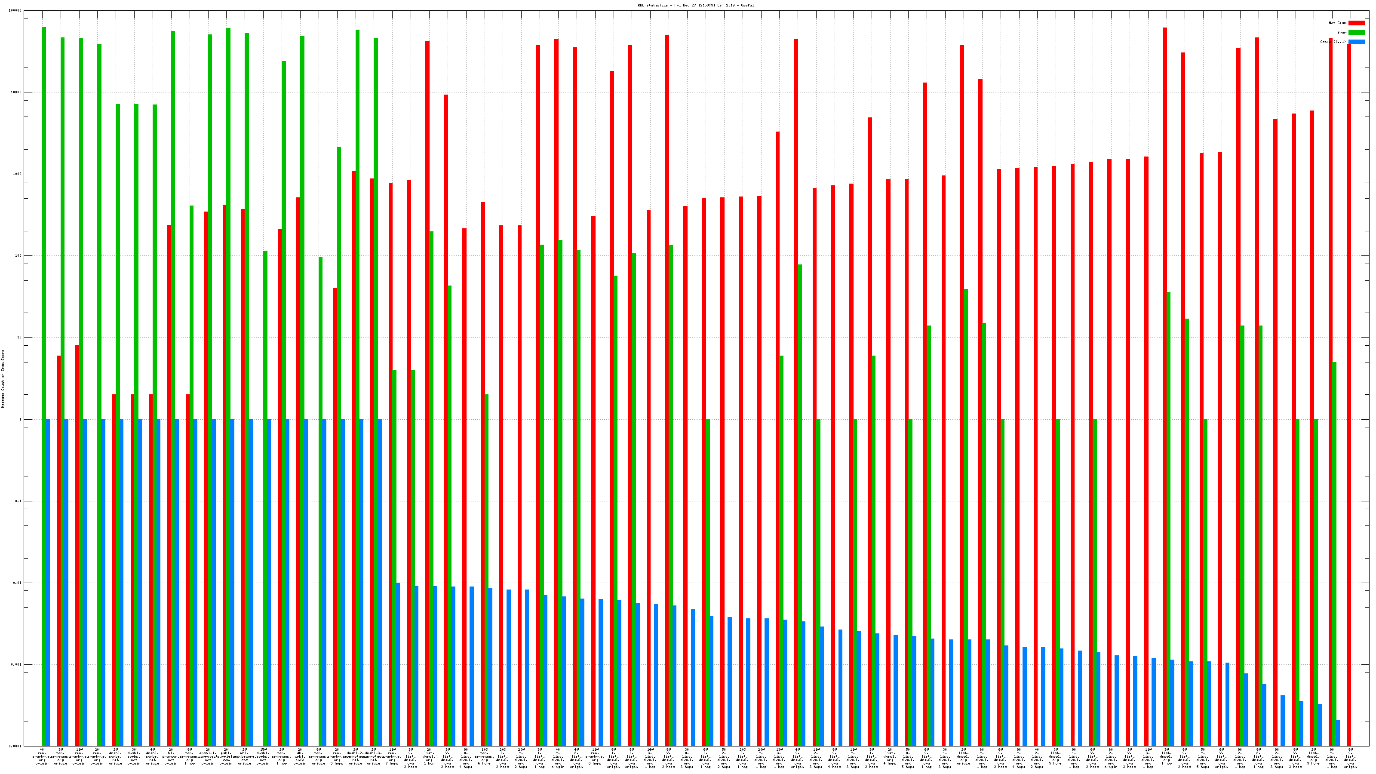Click the green Spam legend swatch
Viewport: 1376px width, 774px height.
coord(1356,33)
